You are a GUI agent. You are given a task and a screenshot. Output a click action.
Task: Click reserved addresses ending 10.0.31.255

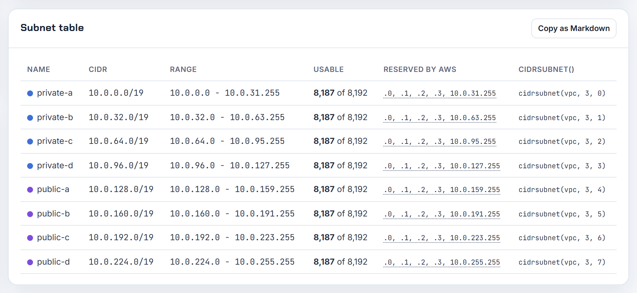(440, 93)
